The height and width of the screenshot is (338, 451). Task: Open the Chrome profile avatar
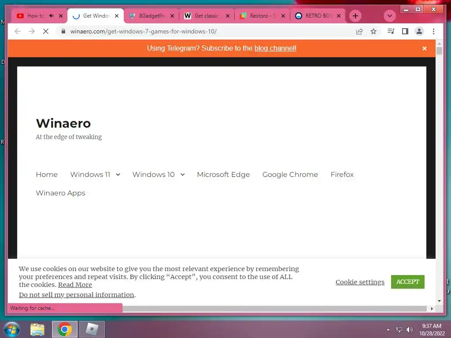coord(419,31)
